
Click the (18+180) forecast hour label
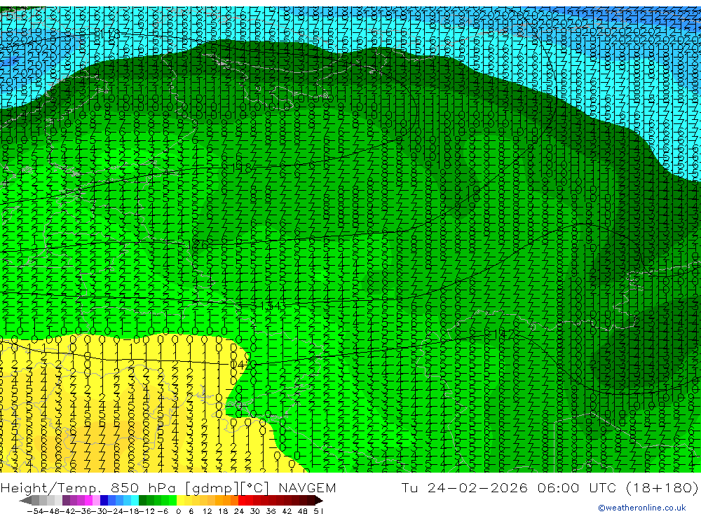point(662,487)
